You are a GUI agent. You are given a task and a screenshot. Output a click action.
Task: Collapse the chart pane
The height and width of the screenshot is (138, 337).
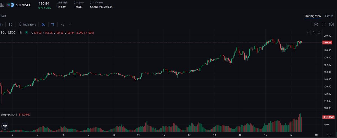(x=314, y=33)
